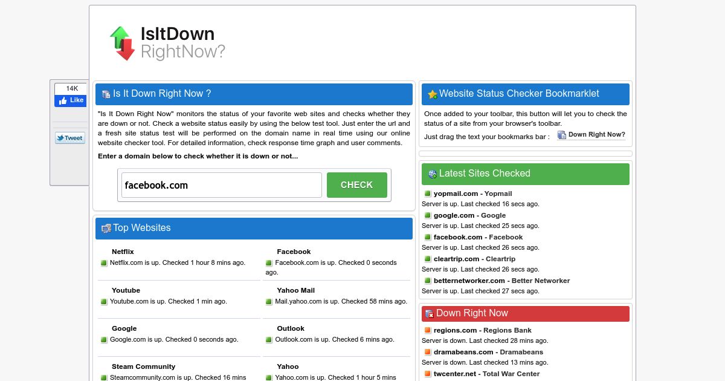Open the cleartrip.com - Cleartrip link

(x=474, y=259)
